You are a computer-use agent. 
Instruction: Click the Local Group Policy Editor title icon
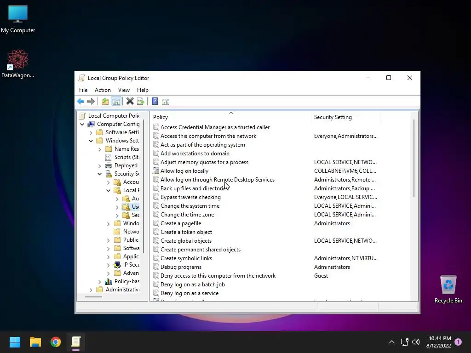[81, 78]
